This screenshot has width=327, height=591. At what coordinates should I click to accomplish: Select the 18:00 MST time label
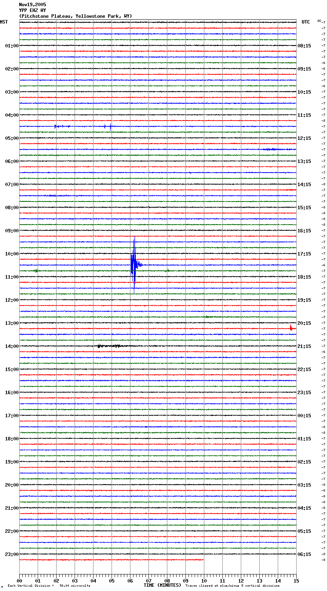click(12, 439)
